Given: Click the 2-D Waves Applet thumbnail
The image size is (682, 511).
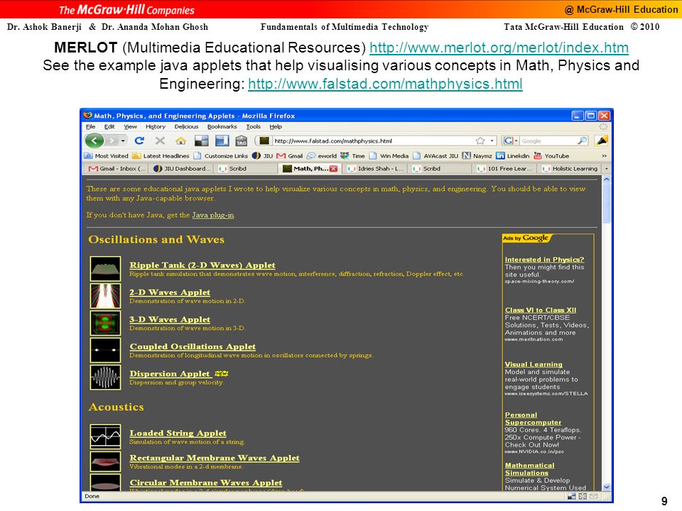Looking at the screenshot, I should [x=105, y=295].
